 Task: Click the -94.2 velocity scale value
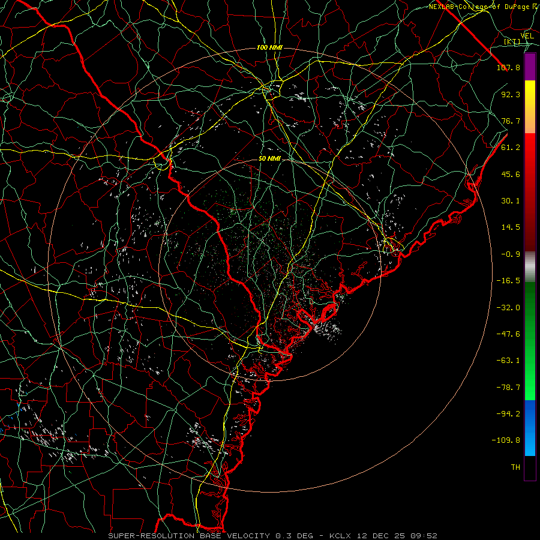[508, 413]
